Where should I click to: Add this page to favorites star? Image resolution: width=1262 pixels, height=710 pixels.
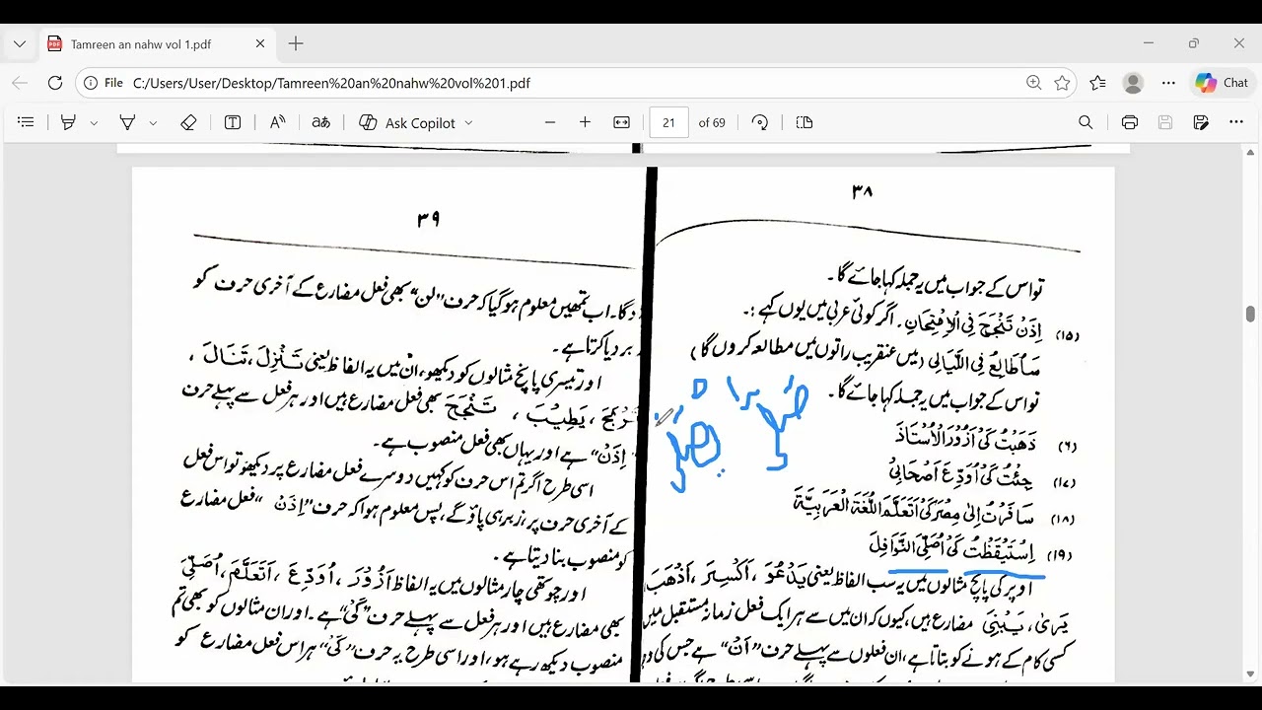tap(1062, 83)
